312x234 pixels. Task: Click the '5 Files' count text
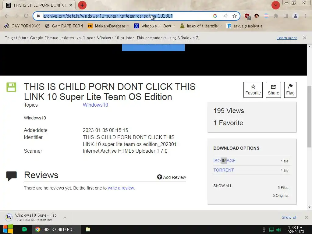pos(283,187)
